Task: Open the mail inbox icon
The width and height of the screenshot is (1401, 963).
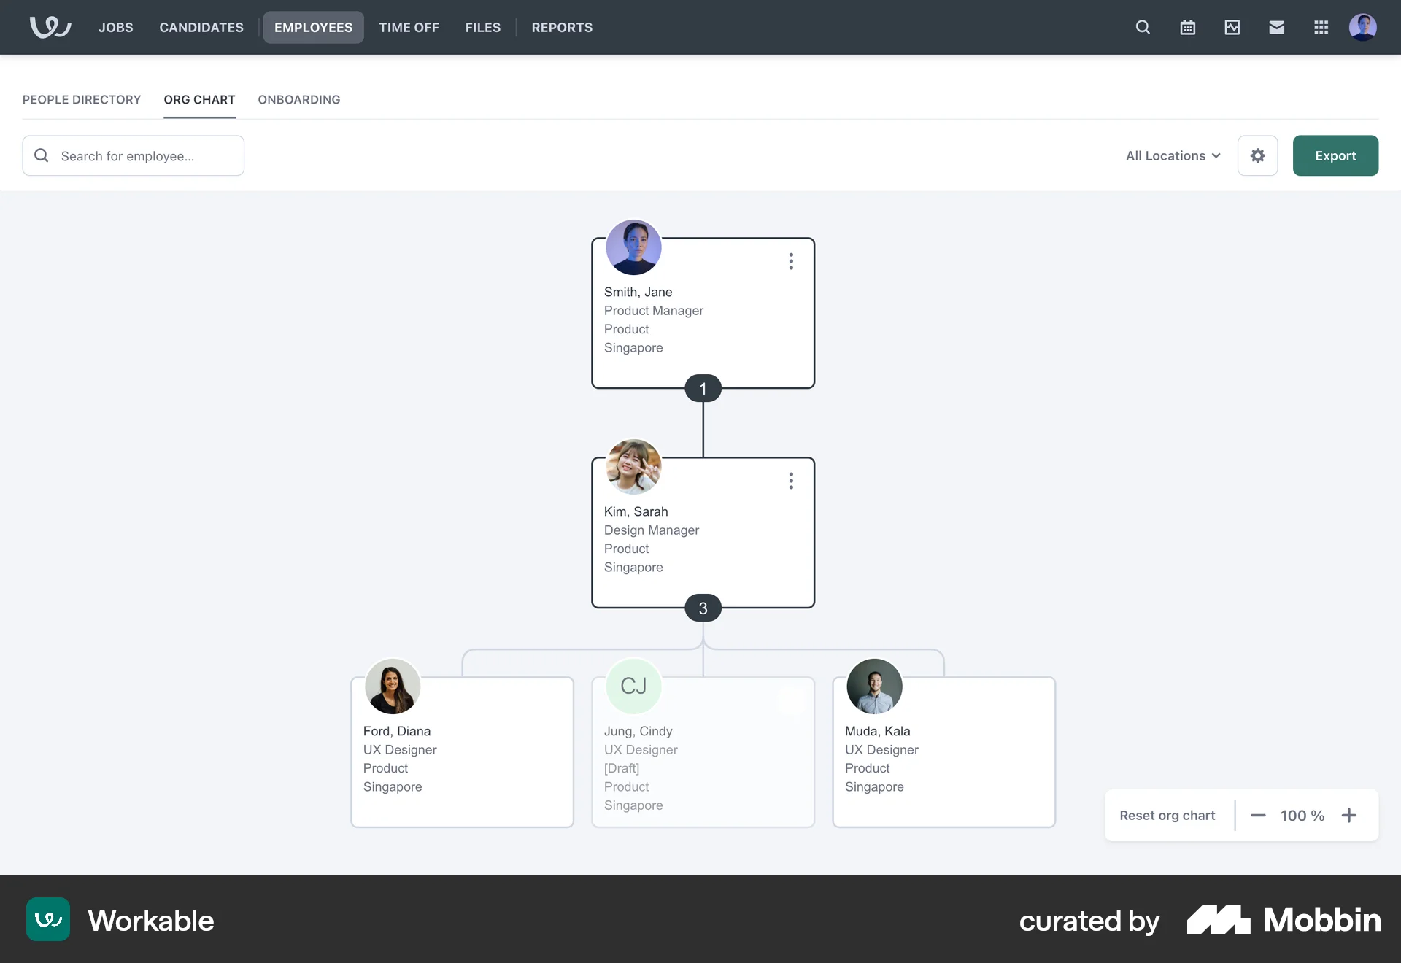Action: pos(1277,27)
